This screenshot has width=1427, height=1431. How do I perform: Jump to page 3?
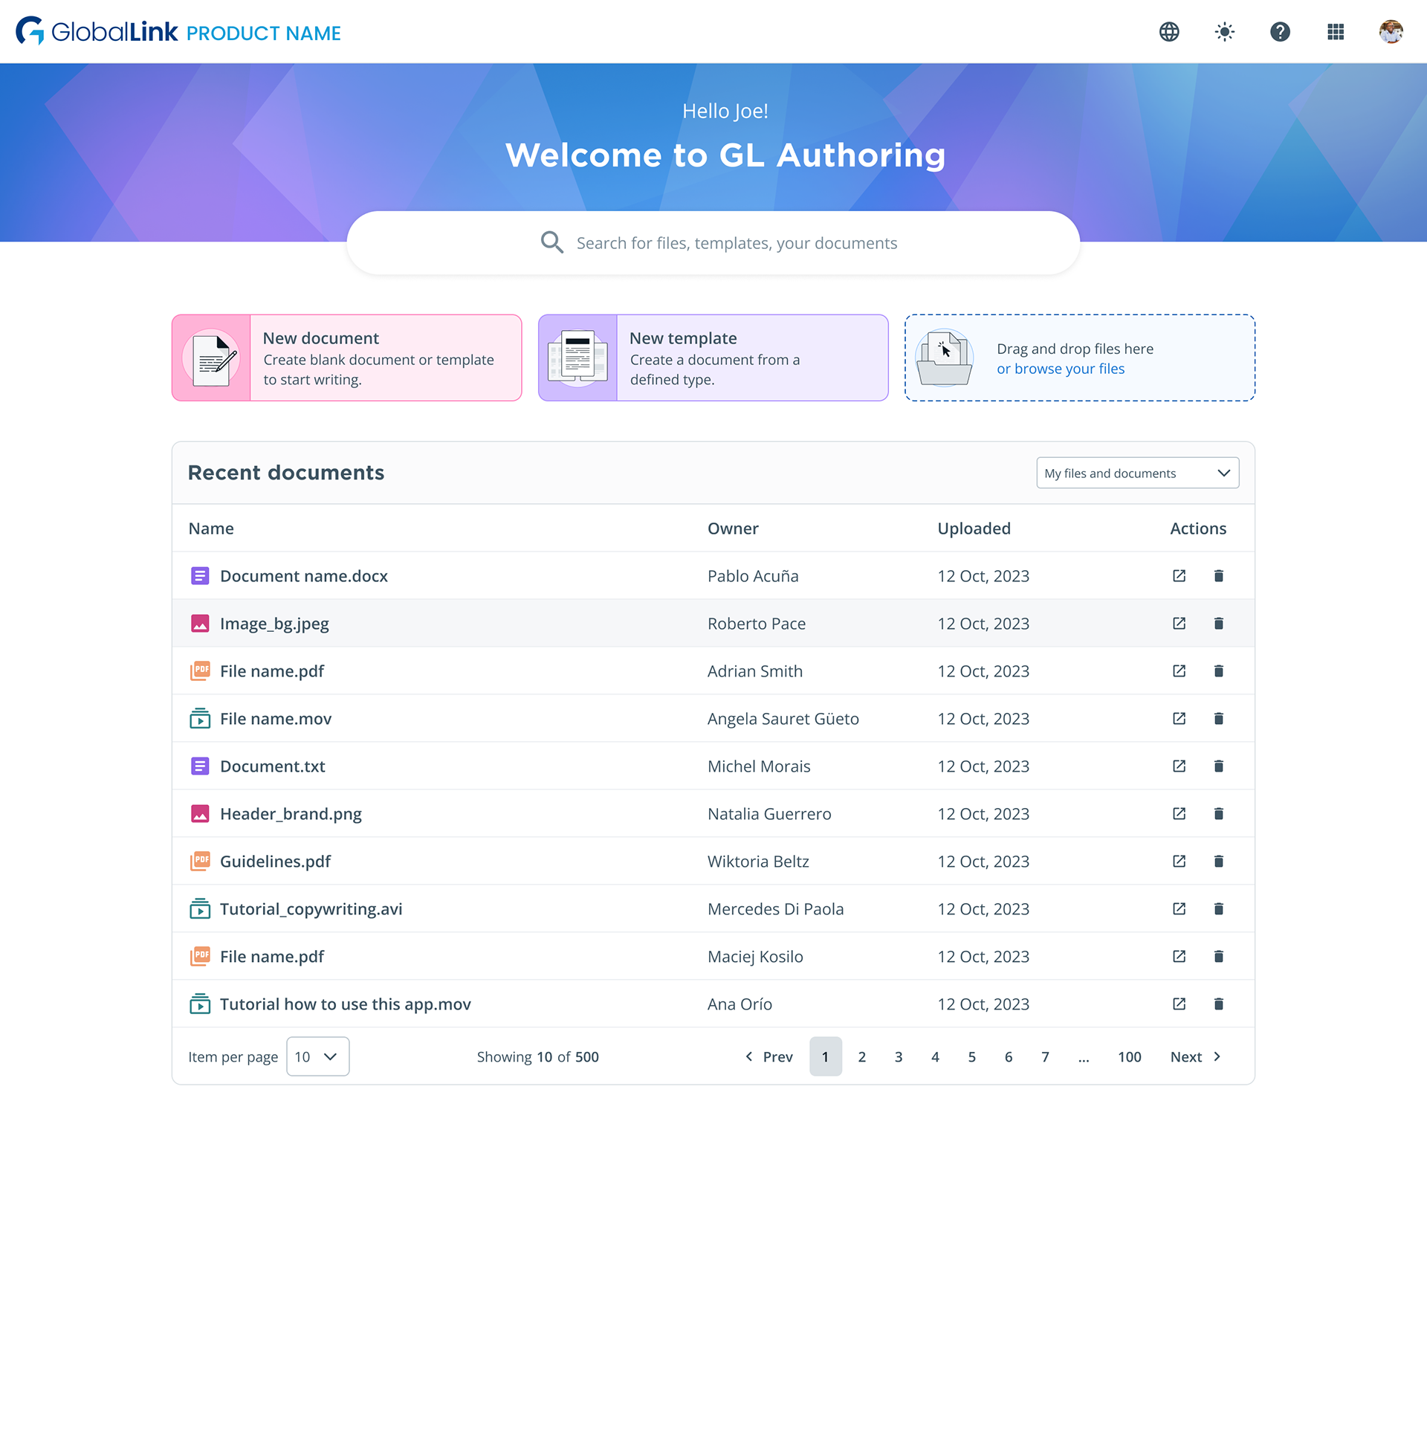(x=899, y=1056)
